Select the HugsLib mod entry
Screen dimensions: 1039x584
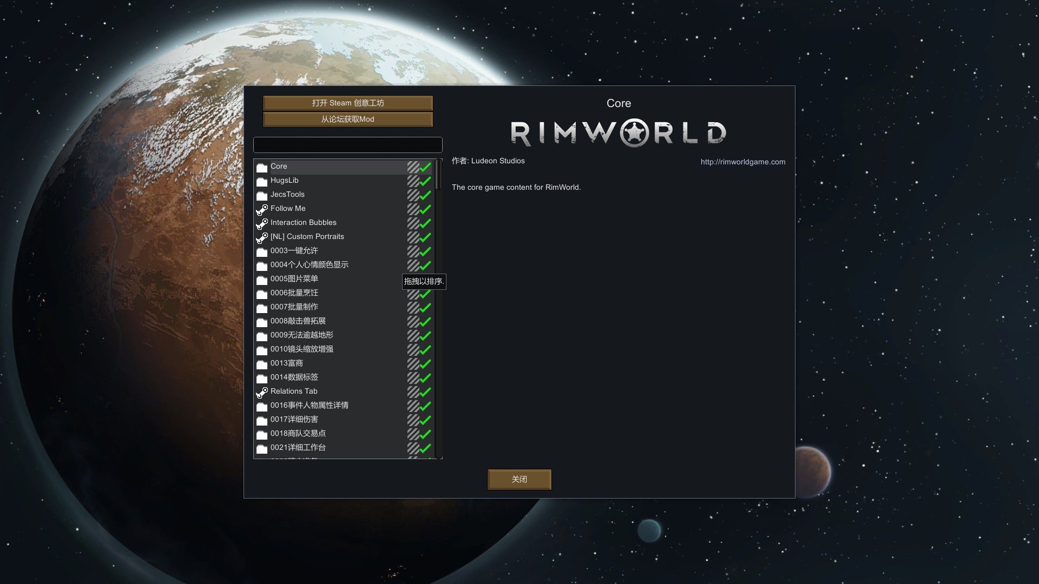tap(344, 181)
